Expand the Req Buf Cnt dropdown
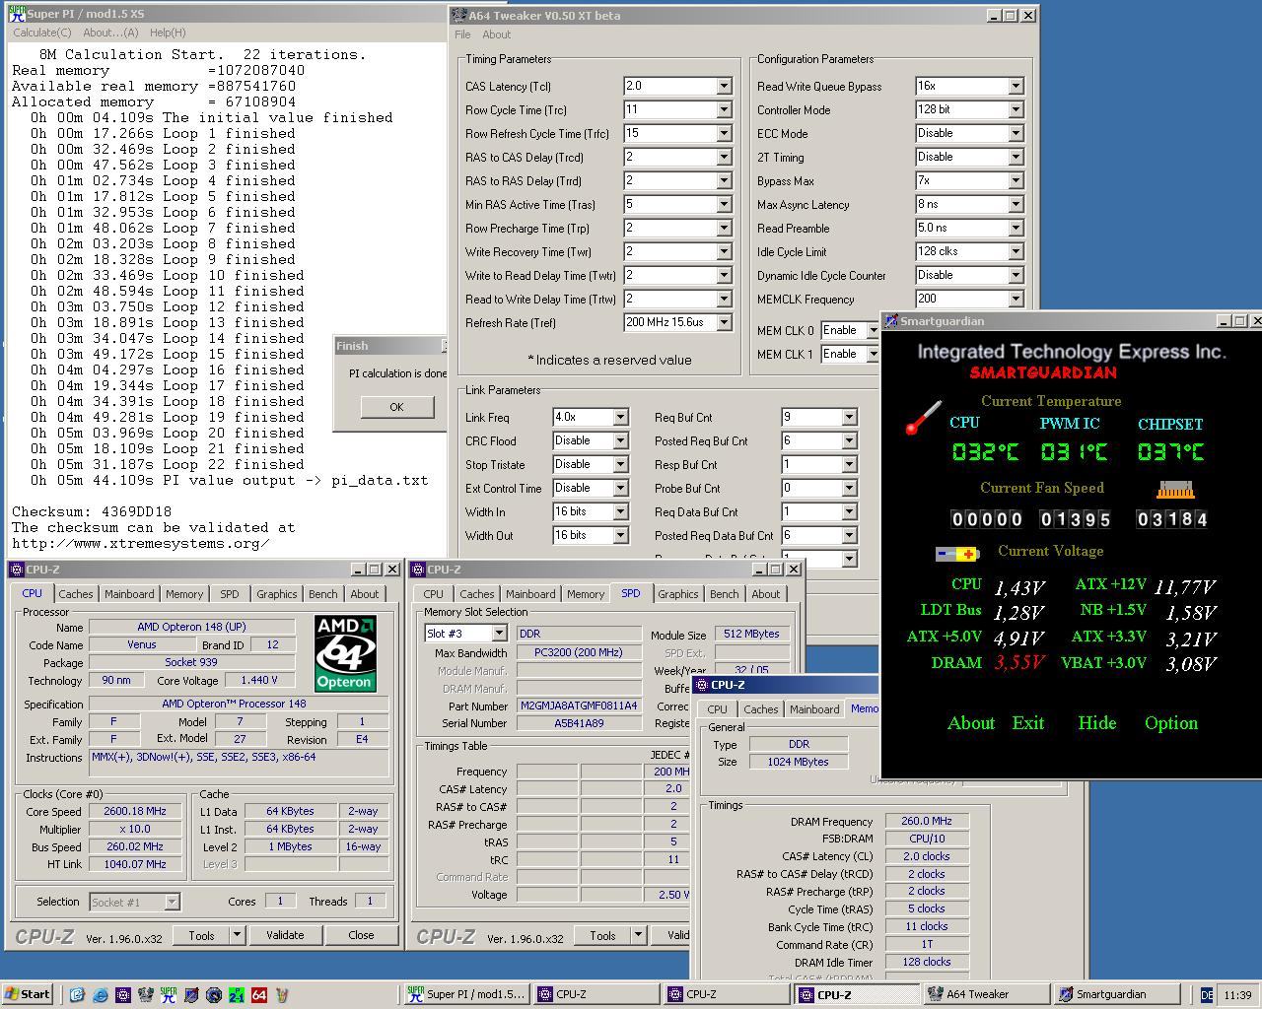1262x1009 pixels. tap(849, 417)
